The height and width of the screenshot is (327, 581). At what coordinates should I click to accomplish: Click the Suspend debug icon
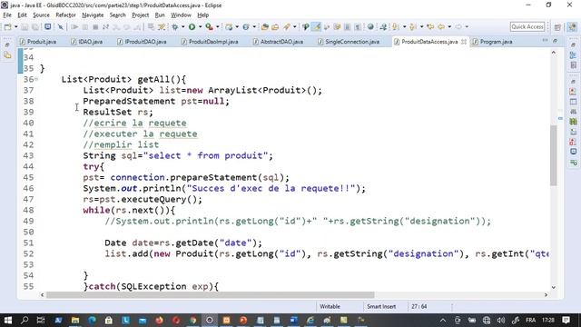tap(85, 27)
